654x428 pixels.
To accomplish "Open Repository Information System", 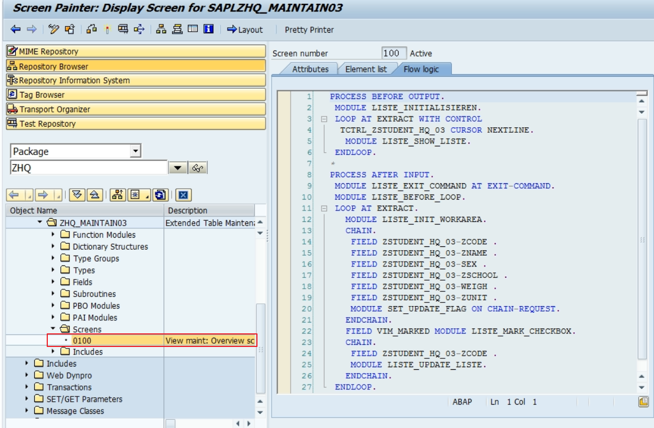I will [x=136, y=80].
